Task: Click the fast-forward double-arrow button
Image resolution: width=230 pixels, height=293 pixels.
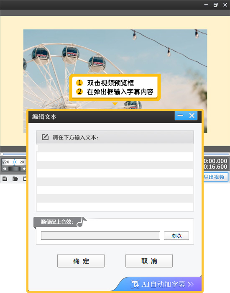Action: click(24, 169)
